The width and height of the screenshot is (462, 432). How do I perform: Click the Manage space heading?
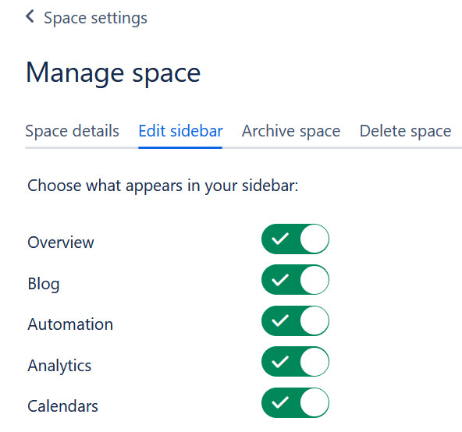[113, 73]
